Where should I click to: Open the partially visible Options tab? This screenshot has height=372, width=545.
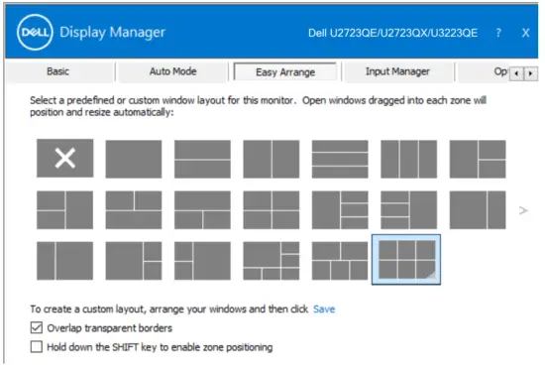[484, 71]
